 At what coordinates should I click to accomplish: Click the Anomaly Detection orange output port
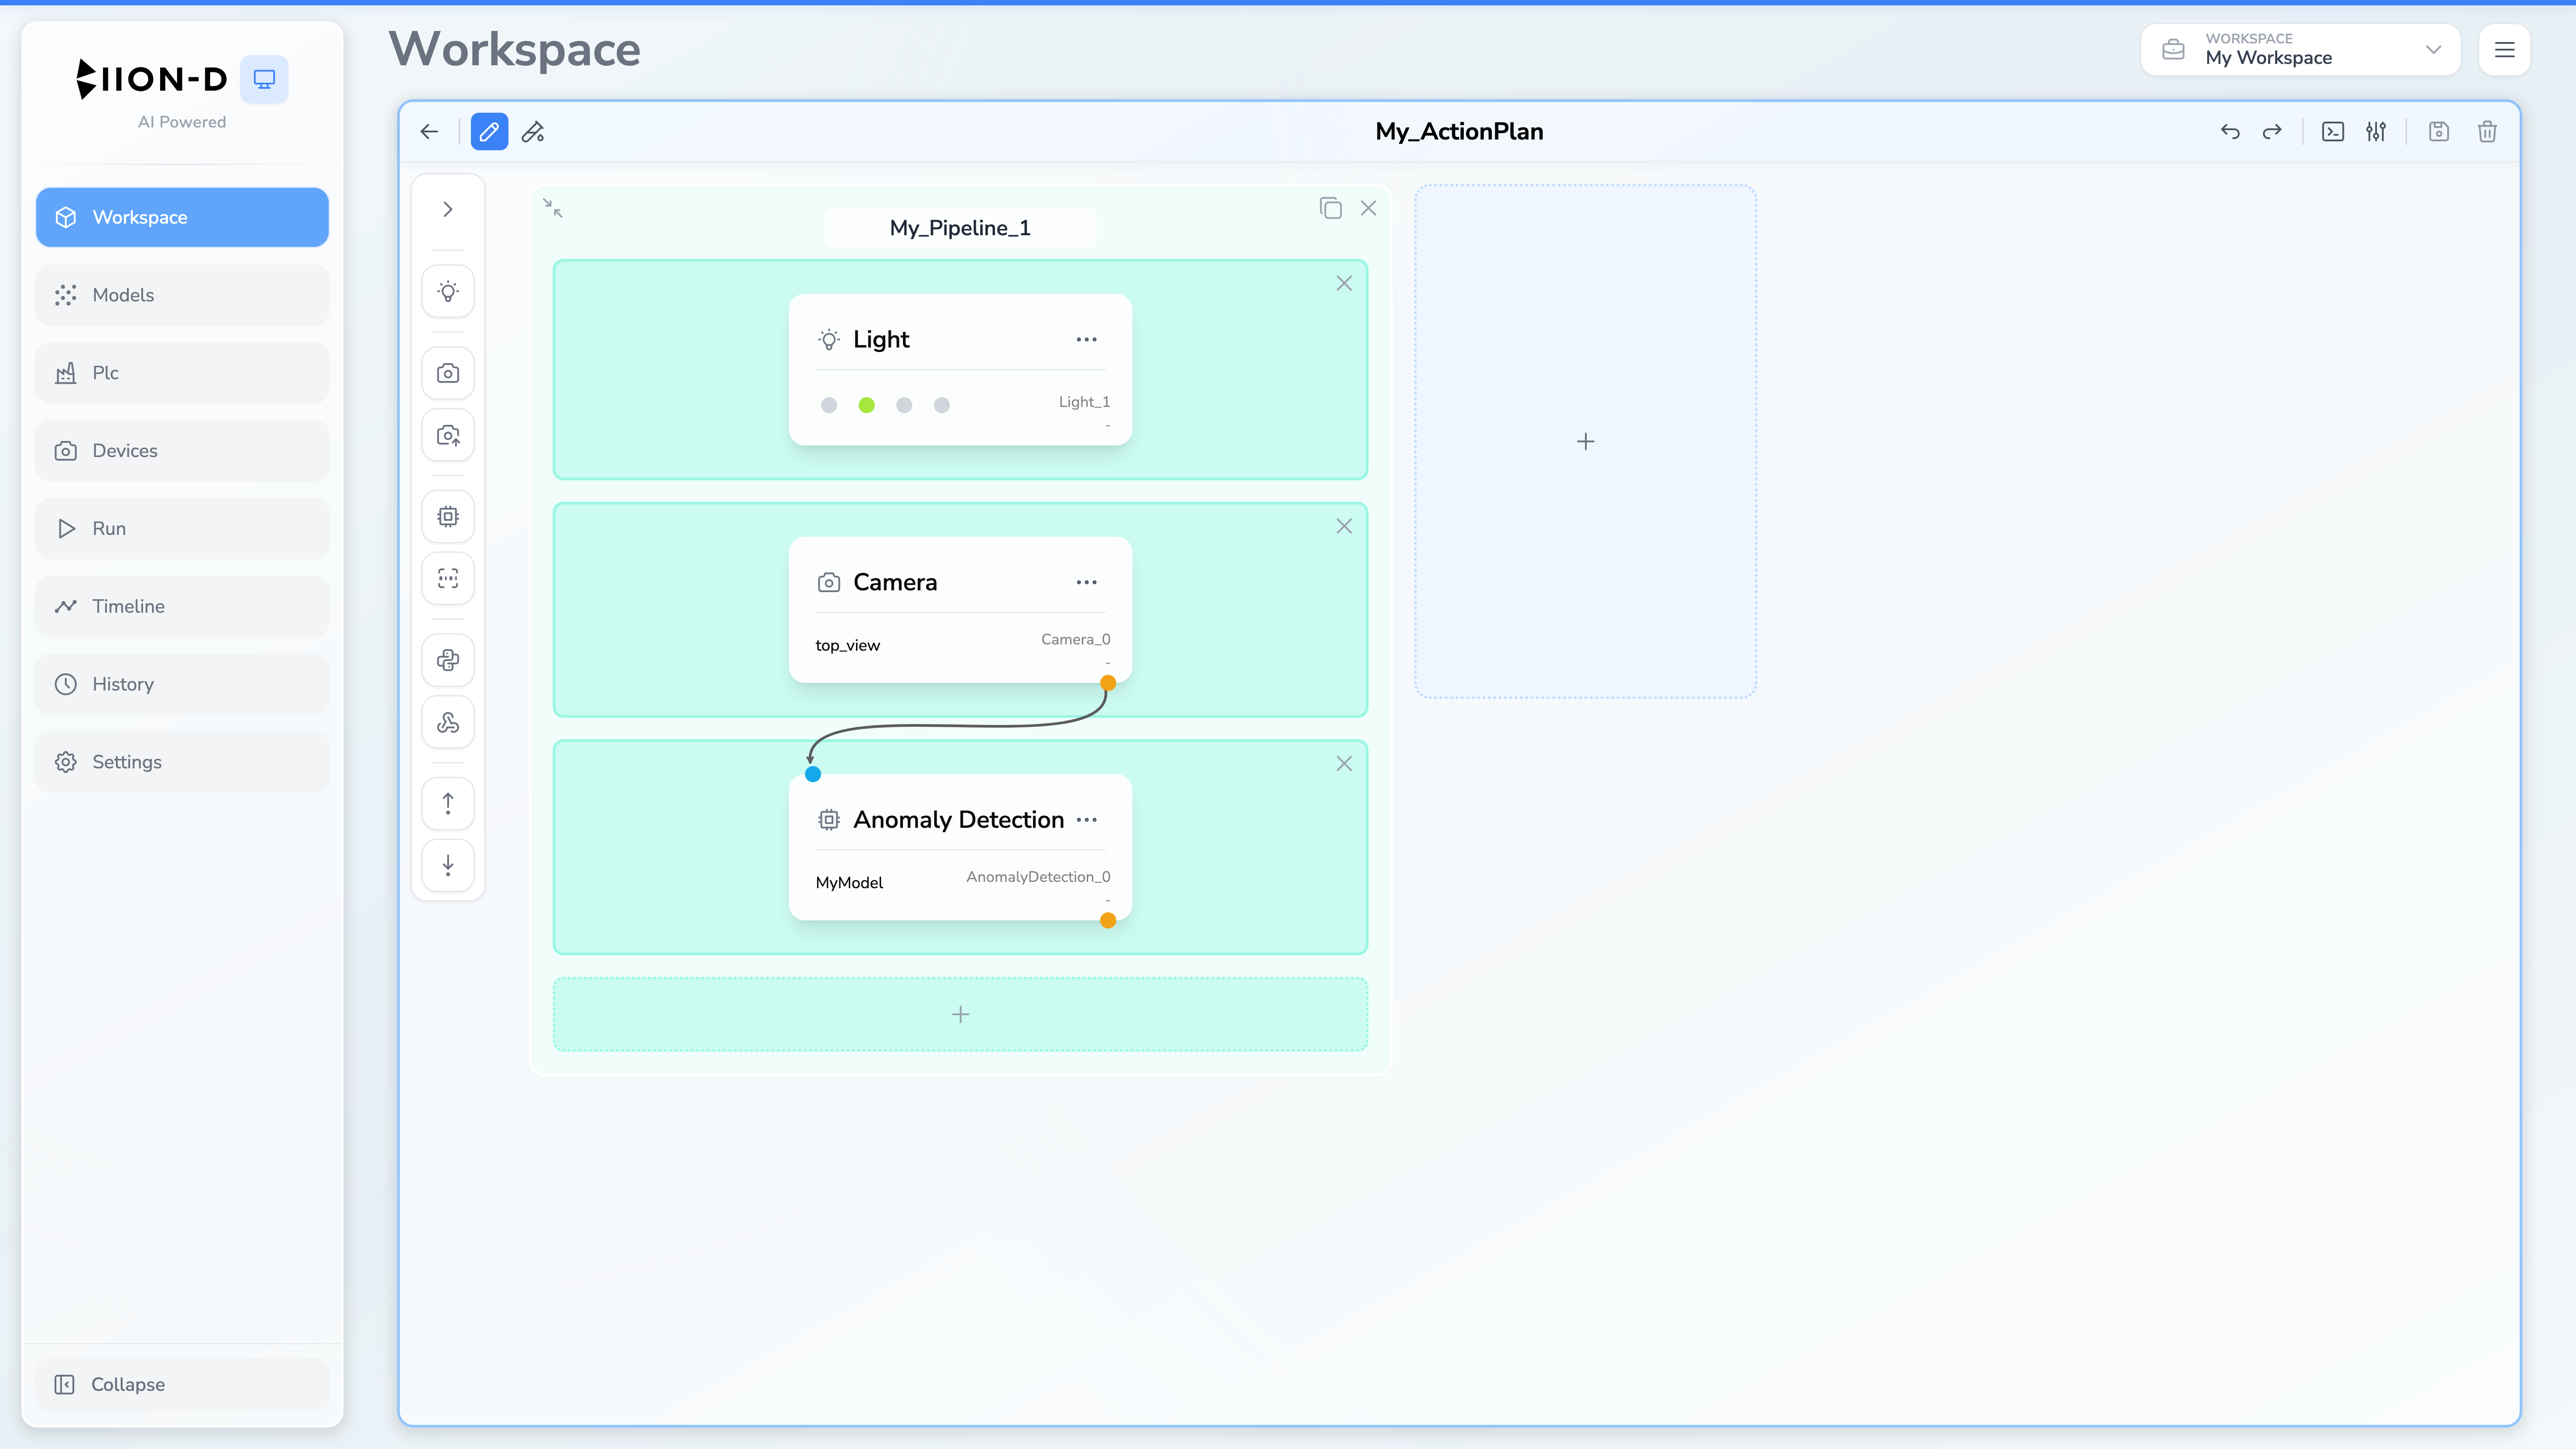(x=1108, y=920)
